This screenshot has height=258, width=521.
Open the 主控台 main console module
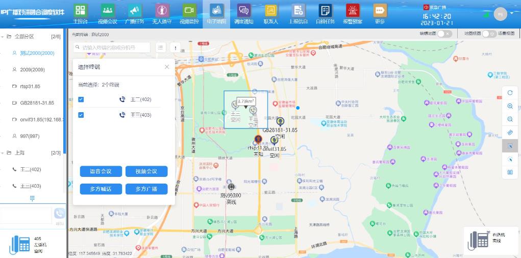click(81, 14)
